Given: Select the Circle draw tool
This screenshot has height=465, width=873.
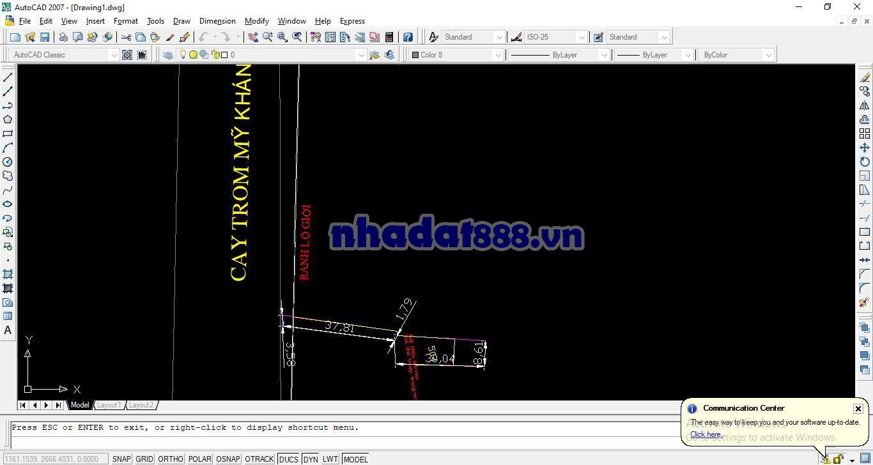Looking at the screenshot, I should [8, 162].
